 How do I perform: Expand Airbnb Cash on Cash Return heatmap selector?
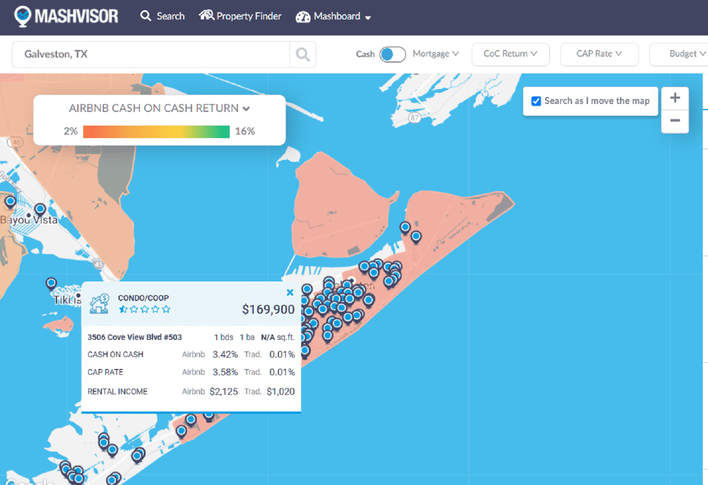point(159,108)
